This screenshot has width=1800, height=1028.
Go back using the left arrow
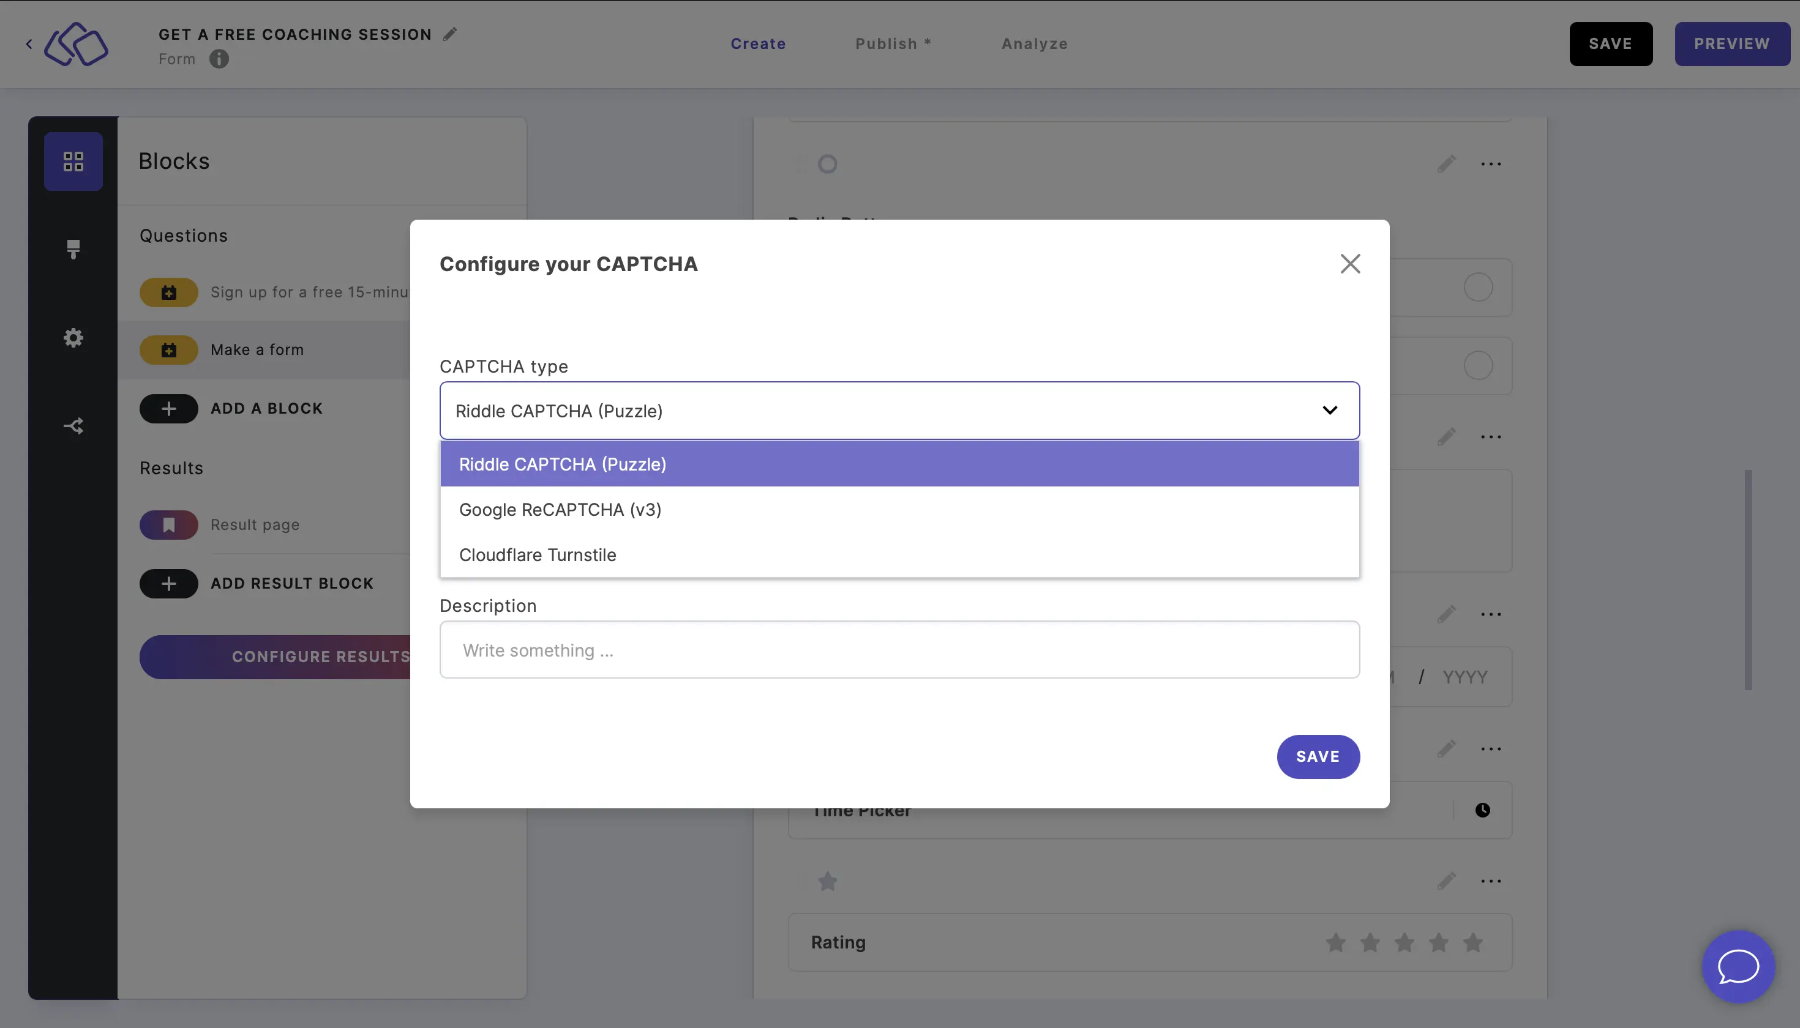tap(29, 44)
